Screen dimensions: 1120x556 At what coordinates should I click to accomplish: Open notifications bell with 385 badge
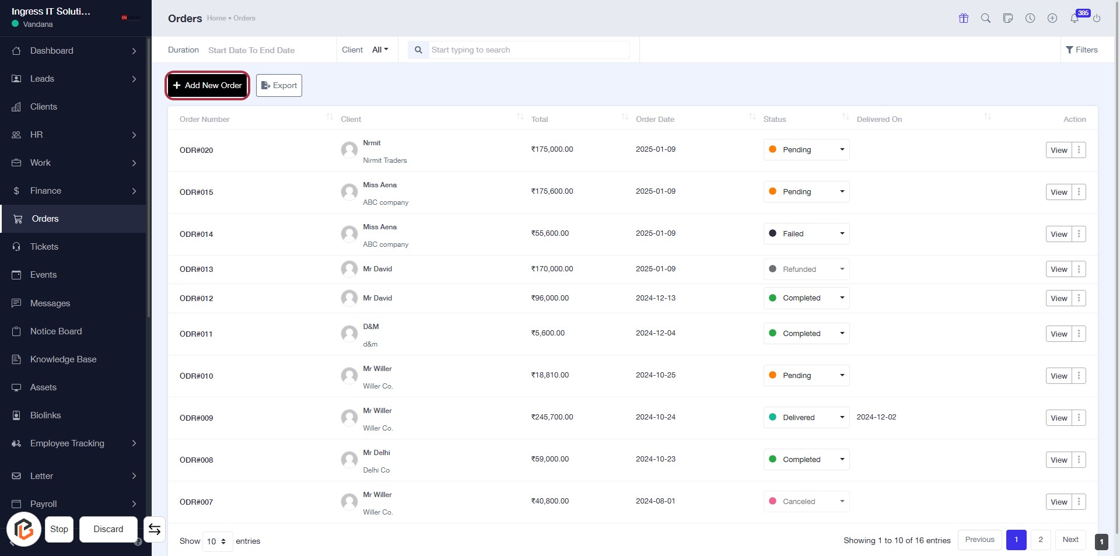coord(1074,18)
